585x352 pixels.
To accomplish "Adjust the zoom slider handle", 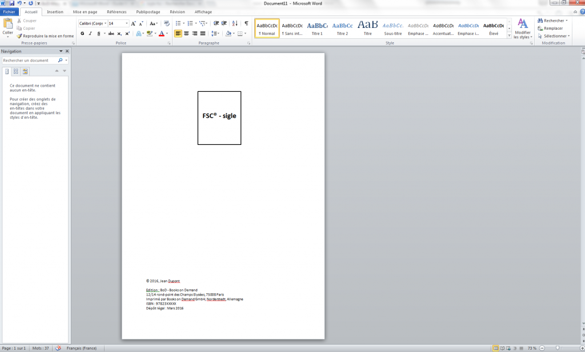I will pos(558,348).
